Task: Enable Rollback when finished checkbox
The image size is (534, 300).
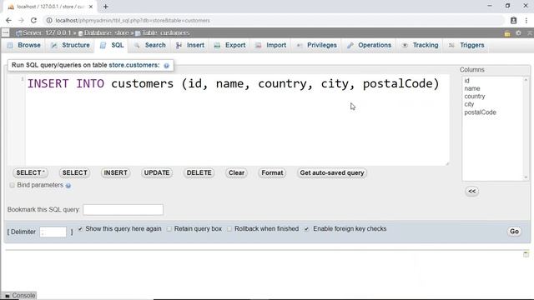Action: [229, 229]
